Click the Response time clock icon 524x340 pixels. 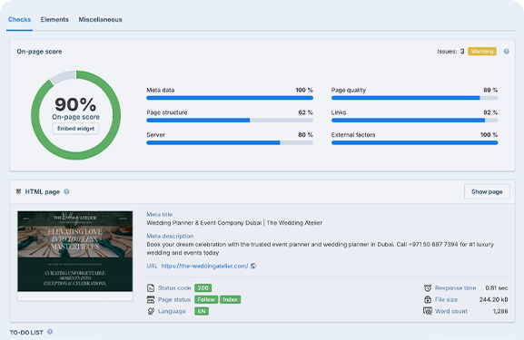point(428,287)
